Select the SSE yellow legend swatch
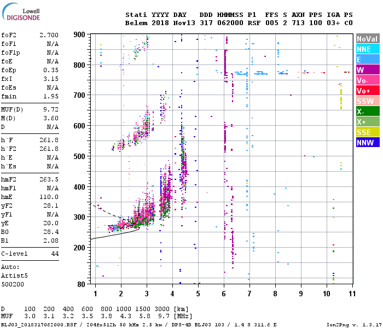383x328 pixels. tap(368, 132)
